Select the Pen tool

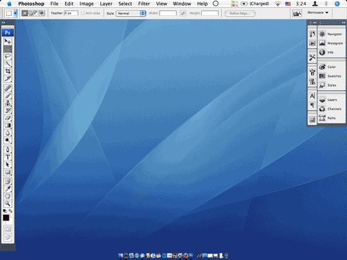coord(8,150)
